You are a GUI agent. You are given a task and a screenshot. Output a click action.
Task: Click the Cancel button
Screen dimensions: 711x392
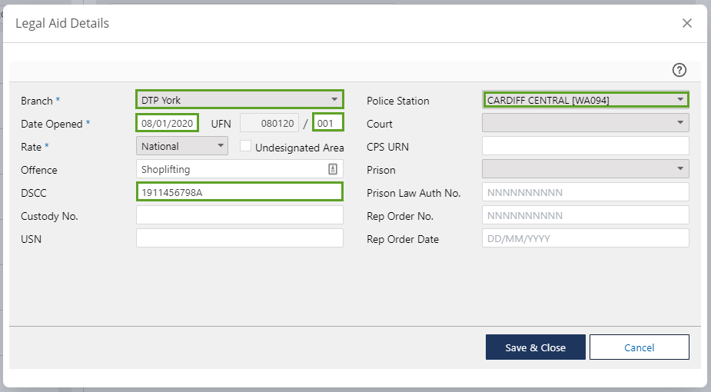(639, 347)
